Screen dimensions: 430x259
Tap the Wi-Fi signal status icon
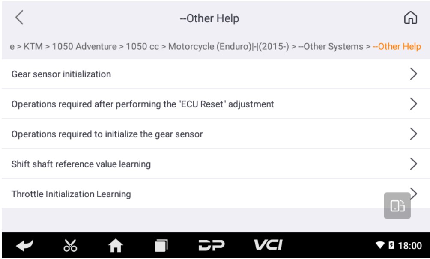tap(380, 246)
